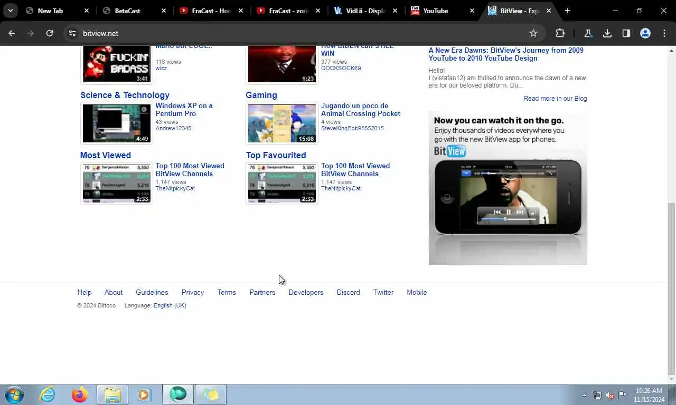The image size is (676, 405).
Task: Open the BIDEN video thumbnail
Action: (x=282, y=64)
